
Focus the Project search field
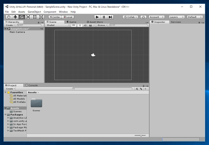pyautogui.click(x=102, y=89)
